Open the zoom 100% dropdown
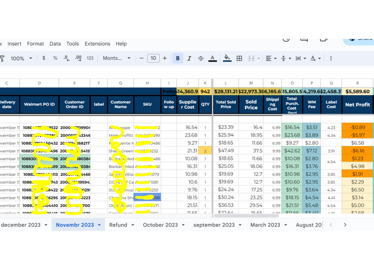The height and width of the screenshot is (280, 374). pos(21,58)
